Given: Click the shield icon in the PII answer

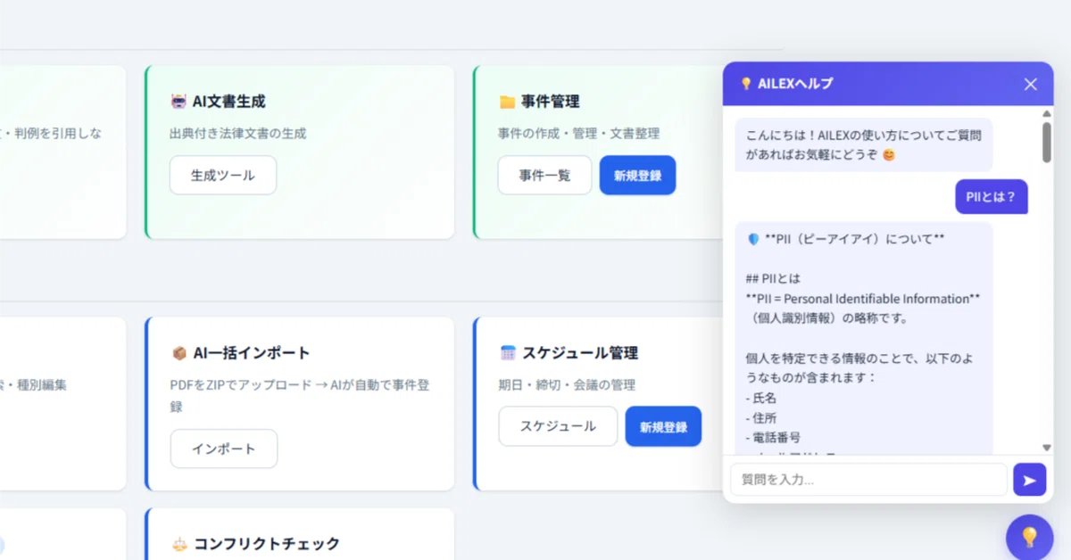Looking at the screenshot, I should click(x=753, y=239).
